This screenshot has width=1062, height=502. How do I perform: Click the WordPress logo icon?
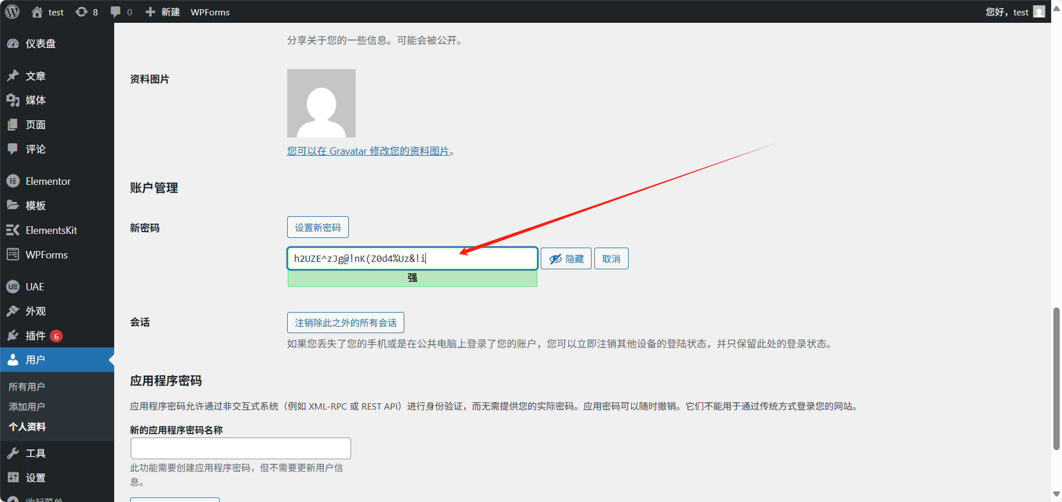coord(12,12)
